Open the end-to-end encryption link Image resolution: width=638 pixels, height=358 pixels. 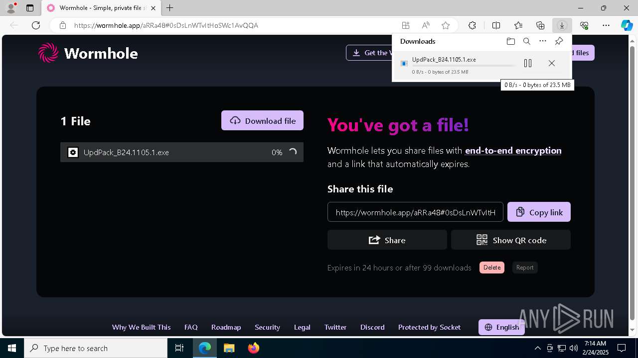pos(513,150)
